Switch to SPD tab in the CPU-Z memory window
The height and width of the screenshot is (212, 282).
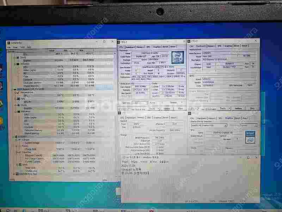[x=149, y=118]
